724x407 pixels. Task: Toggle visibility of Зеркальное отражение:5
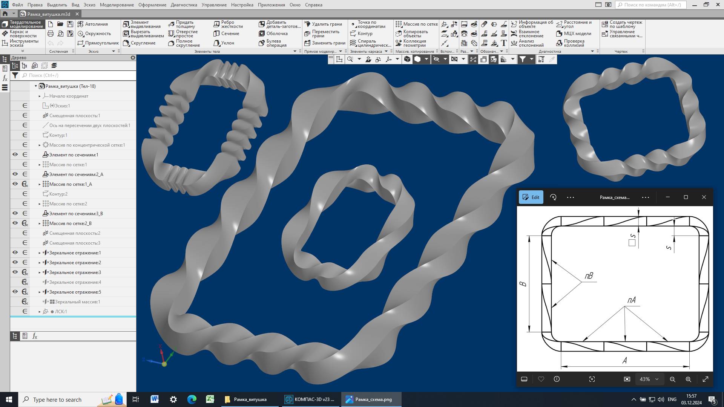(15, 292)
